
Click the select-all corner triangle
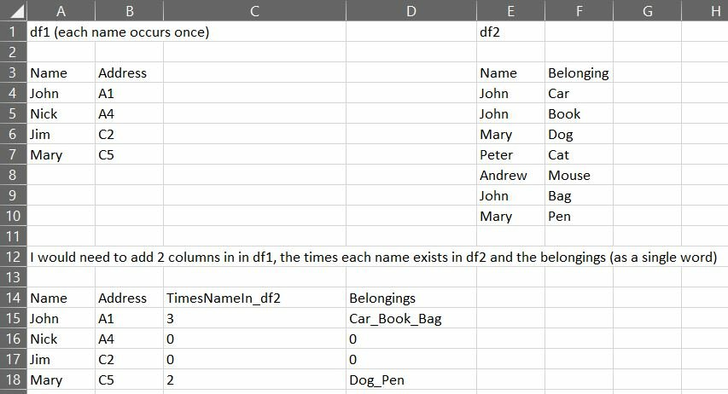click(x=14, y=10)
